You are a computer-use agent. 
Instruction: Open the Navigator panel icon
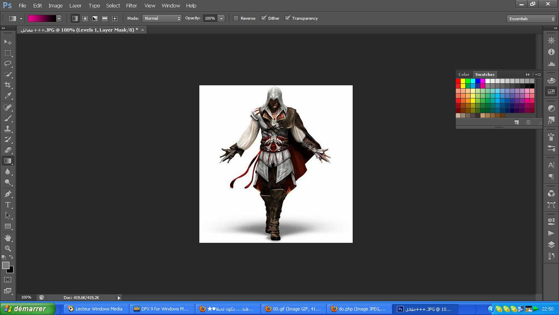point(551,40)
